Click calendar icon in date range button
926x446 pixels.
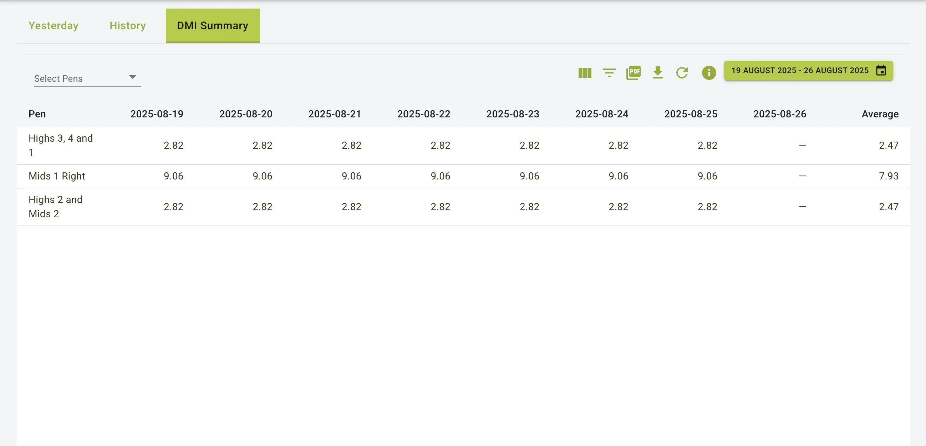point(881,71)
